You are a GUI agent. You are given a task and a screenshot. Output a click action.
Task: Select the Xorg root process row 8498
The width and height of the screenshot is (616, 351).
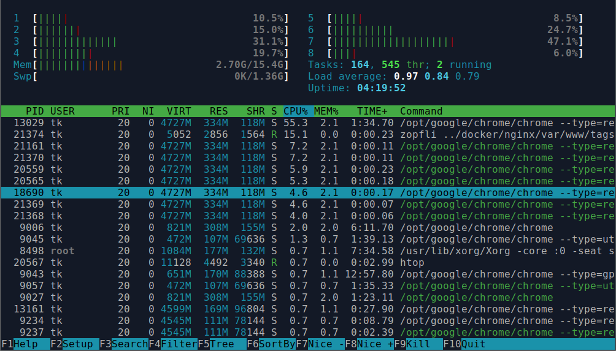click(308, 251)
